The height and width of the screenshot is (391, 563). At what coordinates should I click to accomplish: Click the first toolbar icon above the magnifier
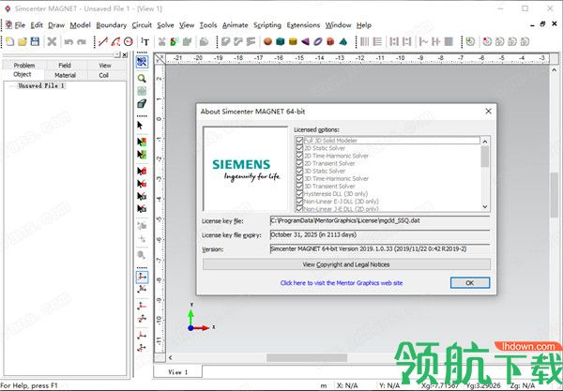pos(142,62)
